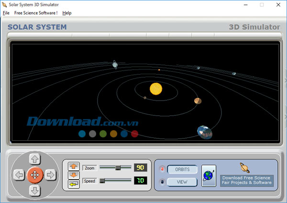
Task: Toggle the red indicator next to ORBITS
Action: click(162, 169)
